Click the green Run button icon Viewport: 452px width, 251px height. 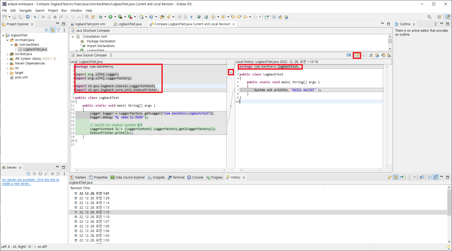coord(110,17)
